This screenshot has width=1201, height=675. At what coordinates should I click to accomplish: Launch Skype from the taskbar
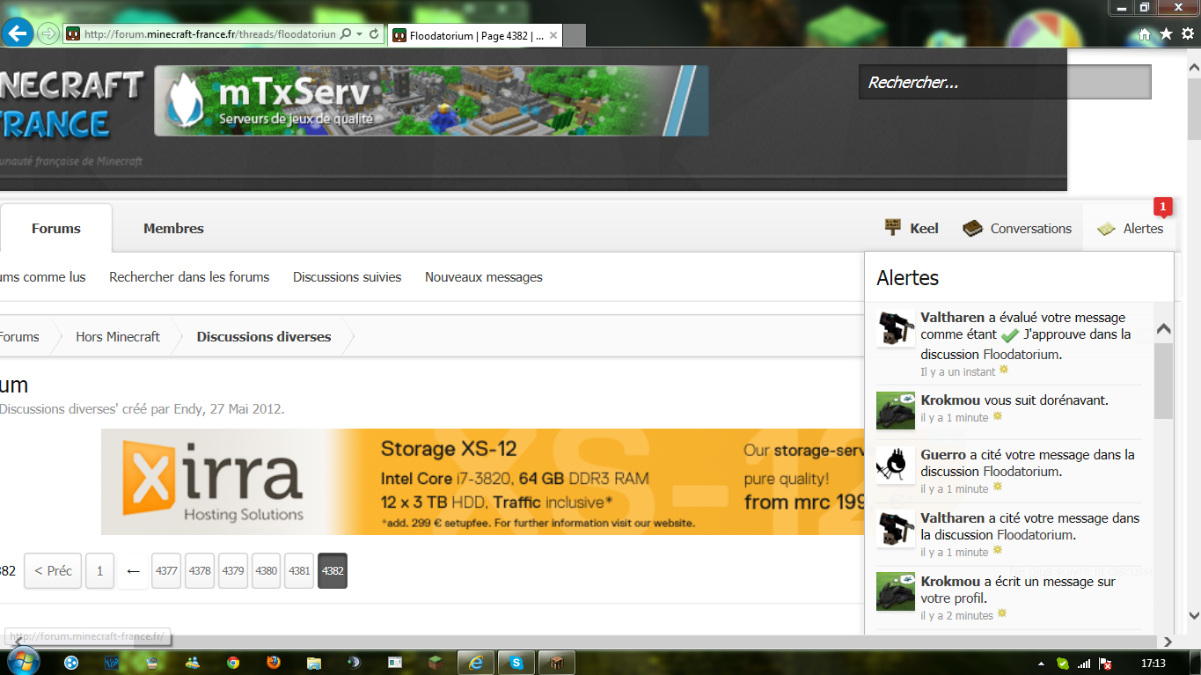point(516,662)
